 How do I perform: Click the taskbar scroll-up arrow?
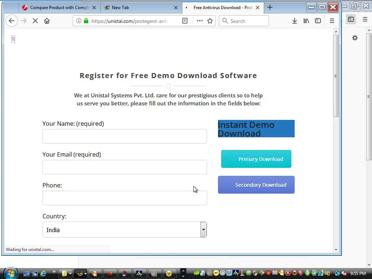pos(183,271)
